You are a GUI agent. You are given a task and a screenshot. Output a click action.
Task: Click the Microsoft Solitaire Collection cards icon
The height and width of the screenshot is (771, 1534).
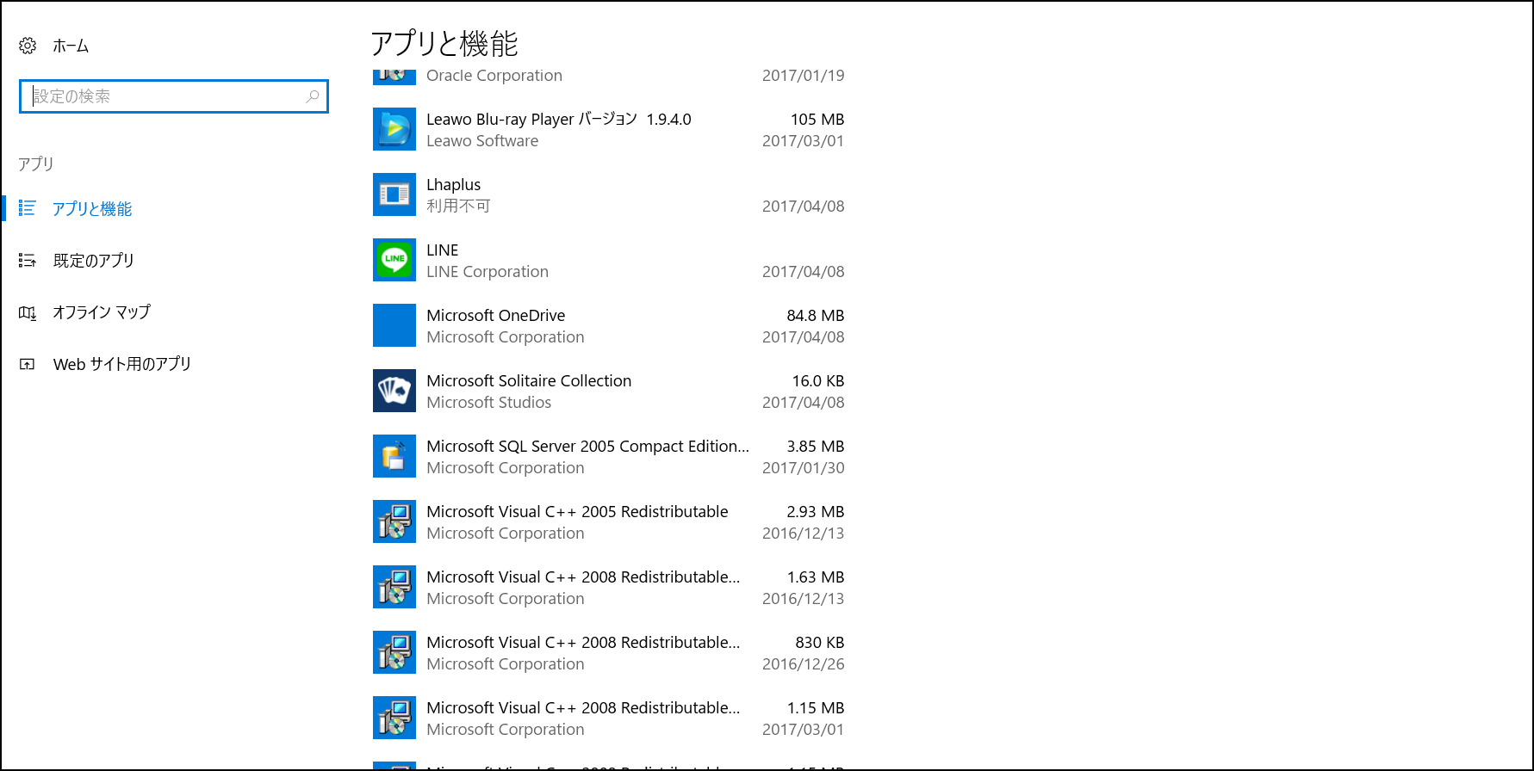pos(394,391)
